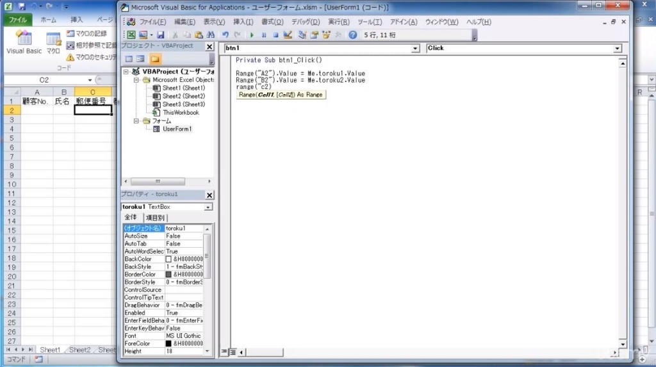Open the 実行(R) menu
Image resolution: width=656 pixels, height=367 pixels.
(338, 22)
